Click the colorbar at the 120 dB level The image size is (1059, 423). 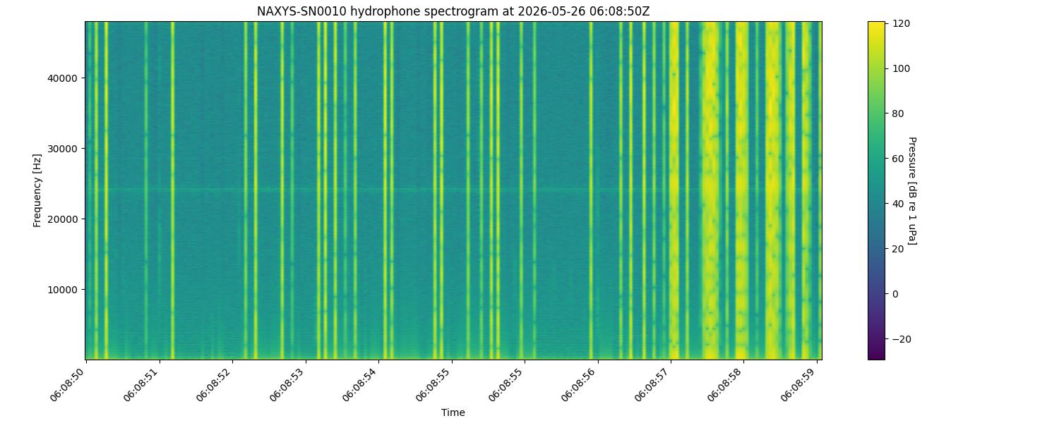(x=875, y=23)
